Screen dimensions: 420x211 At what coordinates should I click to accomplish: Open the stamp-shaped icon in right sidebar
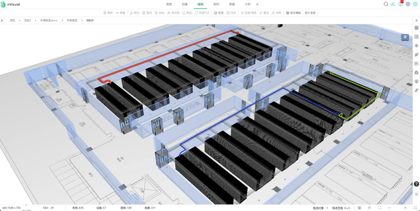417,72
